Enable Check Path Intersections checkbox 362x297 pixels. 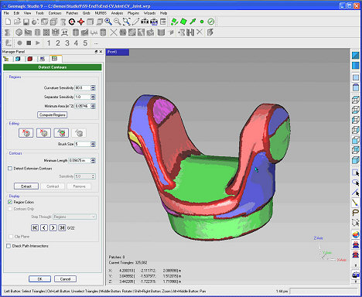pyautogui.click(x=9, y=246)
